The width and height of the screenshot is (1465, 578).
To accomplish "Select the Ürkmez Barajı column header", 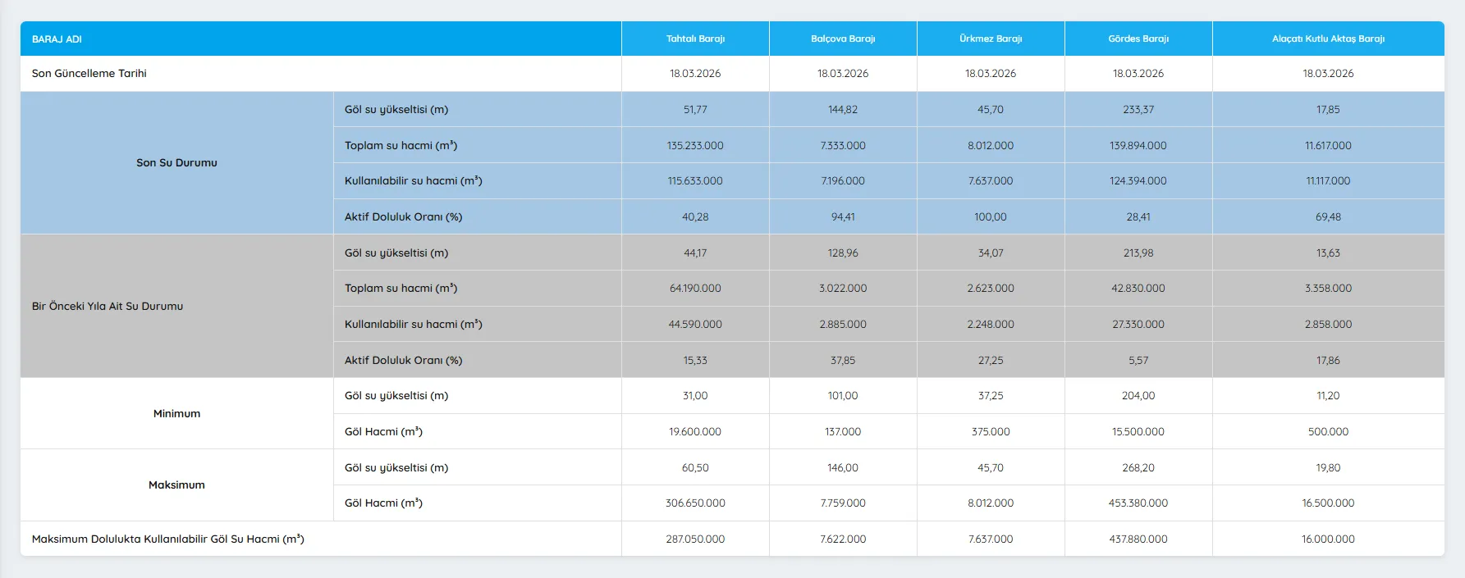I will pyautogui.click(x=991, y=39).
